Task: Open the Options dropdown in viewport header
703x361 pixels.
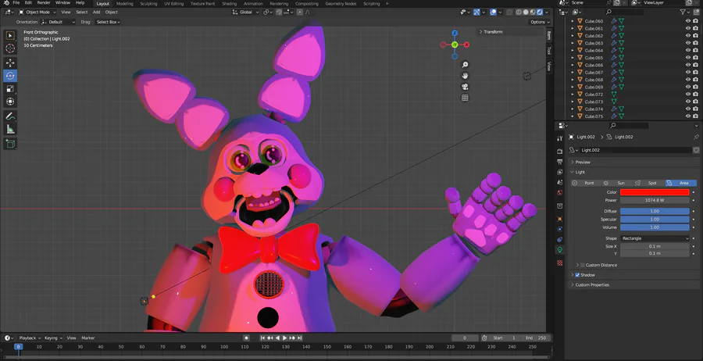Action: (x=539, y=22)
